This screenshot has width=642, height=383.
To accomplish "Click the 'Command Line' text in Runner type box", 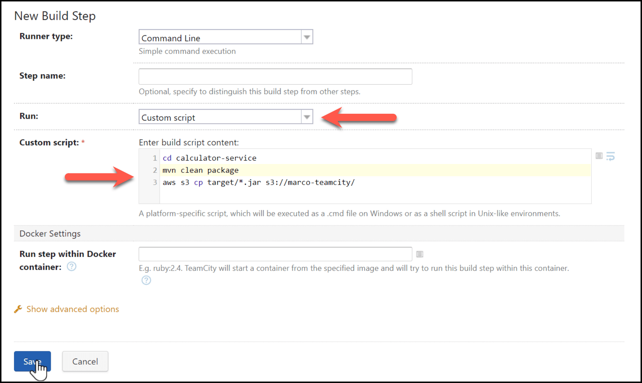I will (x=171, y=38).
